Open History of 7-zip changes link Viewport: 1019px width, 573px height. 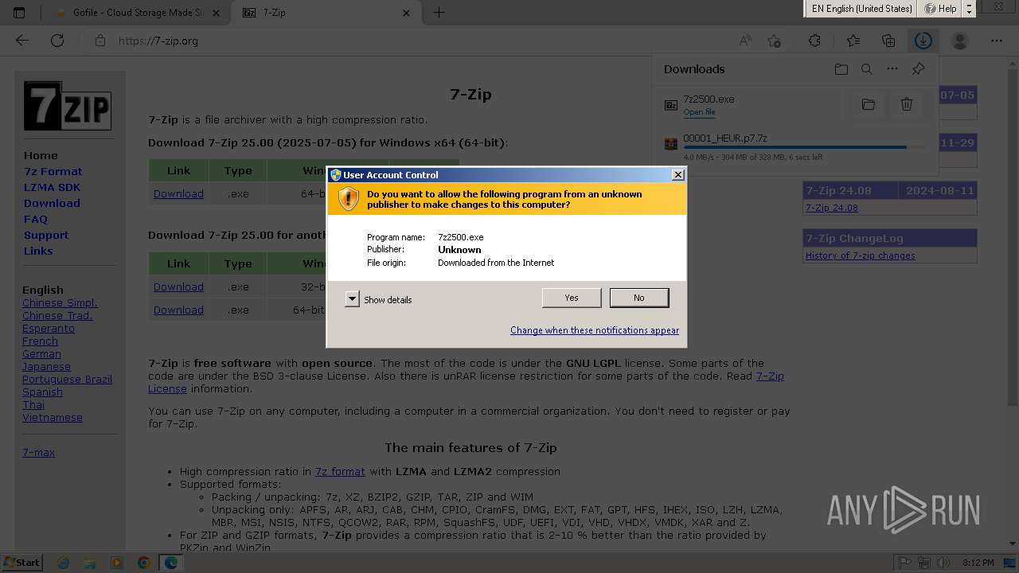pyautogui.click(x=860, y=255)
